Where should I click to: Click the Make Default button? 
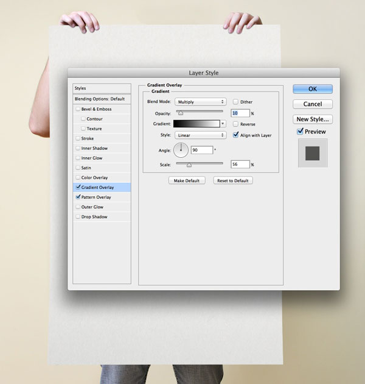[x=187, y=180]
